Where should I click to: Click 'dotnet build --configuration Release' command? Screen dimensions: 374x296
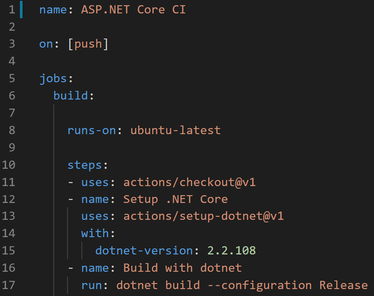coord(242,285)
